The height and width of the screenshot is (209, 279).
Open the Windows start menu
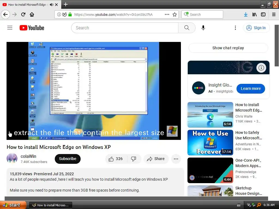click(x=13, y=205)
